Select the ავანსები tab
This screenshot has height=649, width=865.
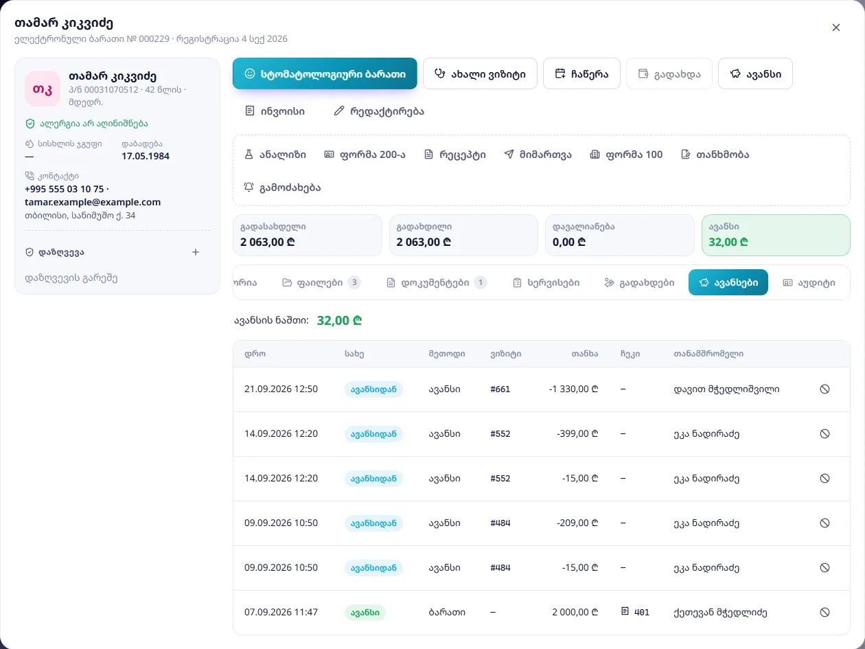click(728, 282)
